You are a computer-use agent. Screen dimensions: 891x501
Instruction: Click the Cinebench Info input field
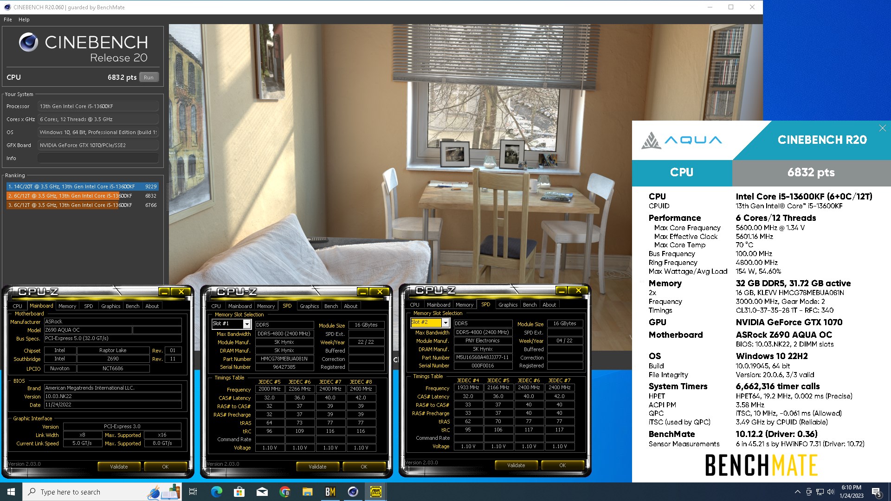98,158
